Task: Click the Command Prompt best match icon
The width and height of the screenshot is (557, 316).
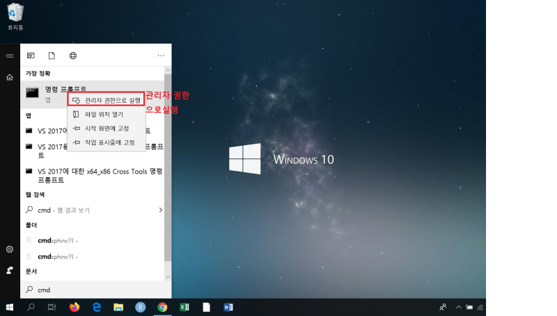Action: pos(32,93)
